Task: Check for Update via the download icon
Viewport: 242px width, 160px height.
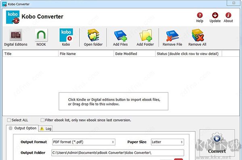Action: point(215,15)
